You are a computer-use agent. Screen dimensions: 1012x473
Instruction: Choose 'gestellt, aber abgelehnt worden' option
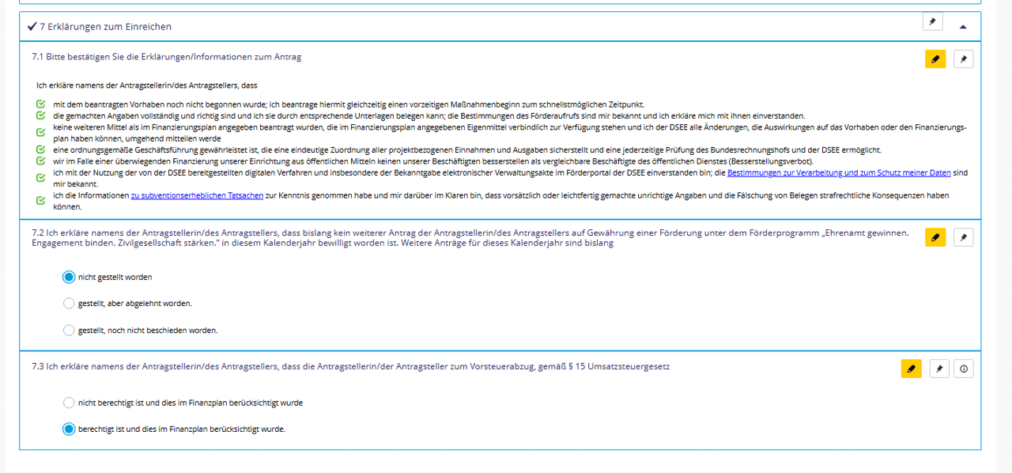click(69, 304)
